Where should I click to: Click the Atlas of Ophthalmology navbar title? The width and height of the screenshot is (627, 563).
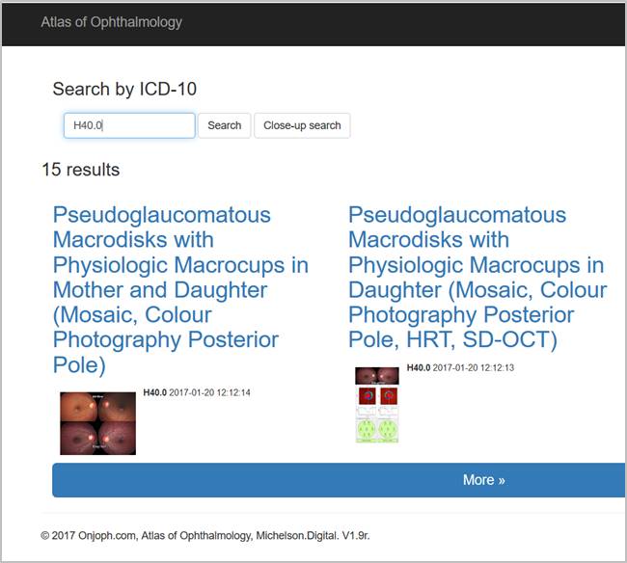pos(111,21)
